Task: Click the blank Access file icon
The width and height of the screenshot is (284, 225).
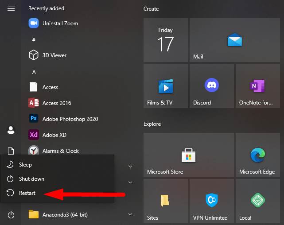Action: click(34, 87)
